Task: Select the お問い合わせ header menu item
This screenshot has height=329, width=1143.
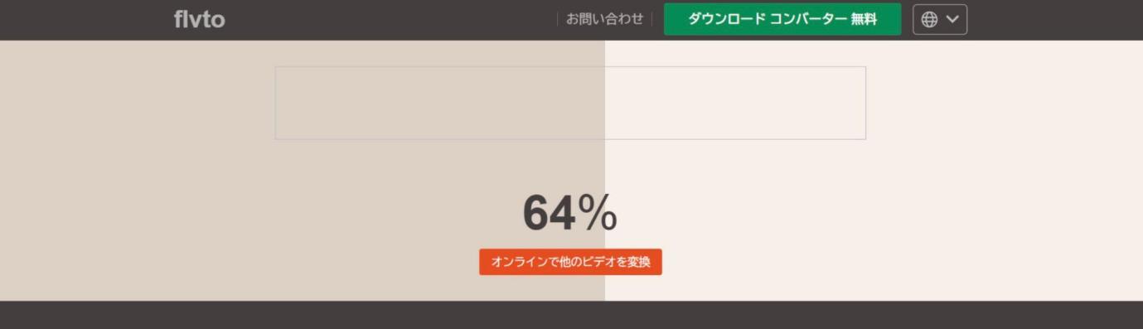Action: click(x=604, y=19)
